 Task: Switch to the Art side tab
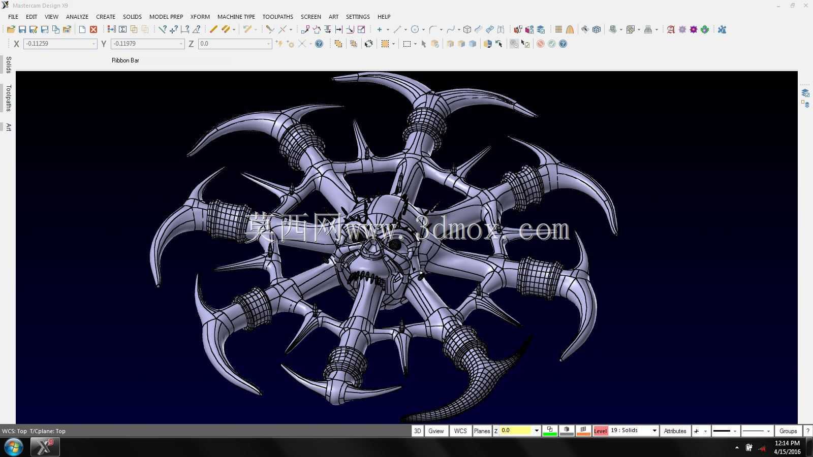click(8, 127)
